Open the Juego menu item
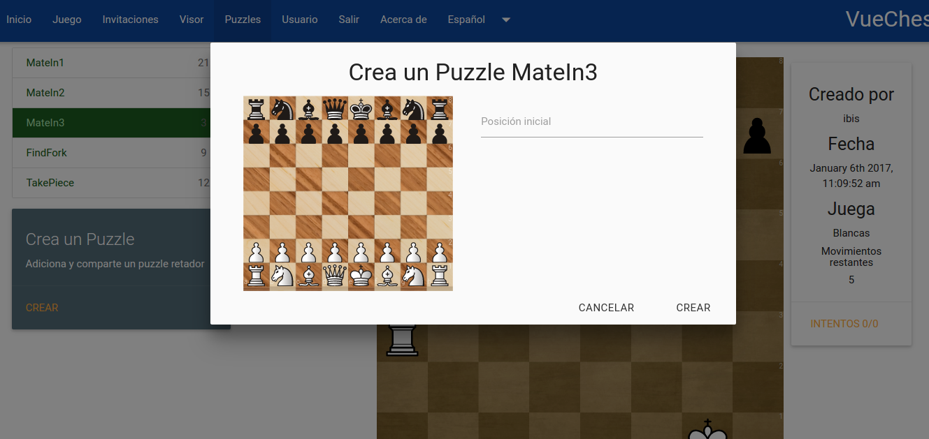This screenshot has width=929, height=439. (67, 20)
